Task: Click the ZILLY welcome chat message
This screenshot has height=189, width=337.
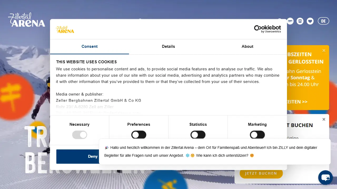Action: point(215,151)
